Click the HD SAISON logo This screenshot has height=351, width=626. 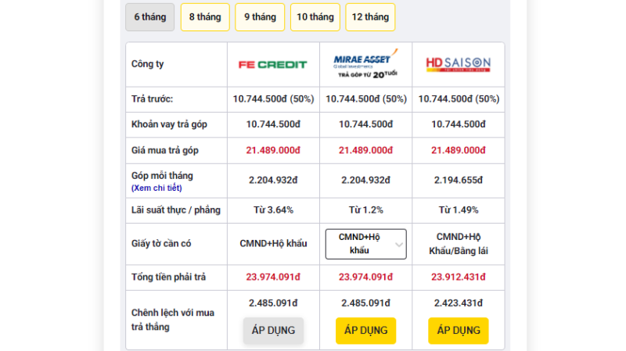[459, 64]
